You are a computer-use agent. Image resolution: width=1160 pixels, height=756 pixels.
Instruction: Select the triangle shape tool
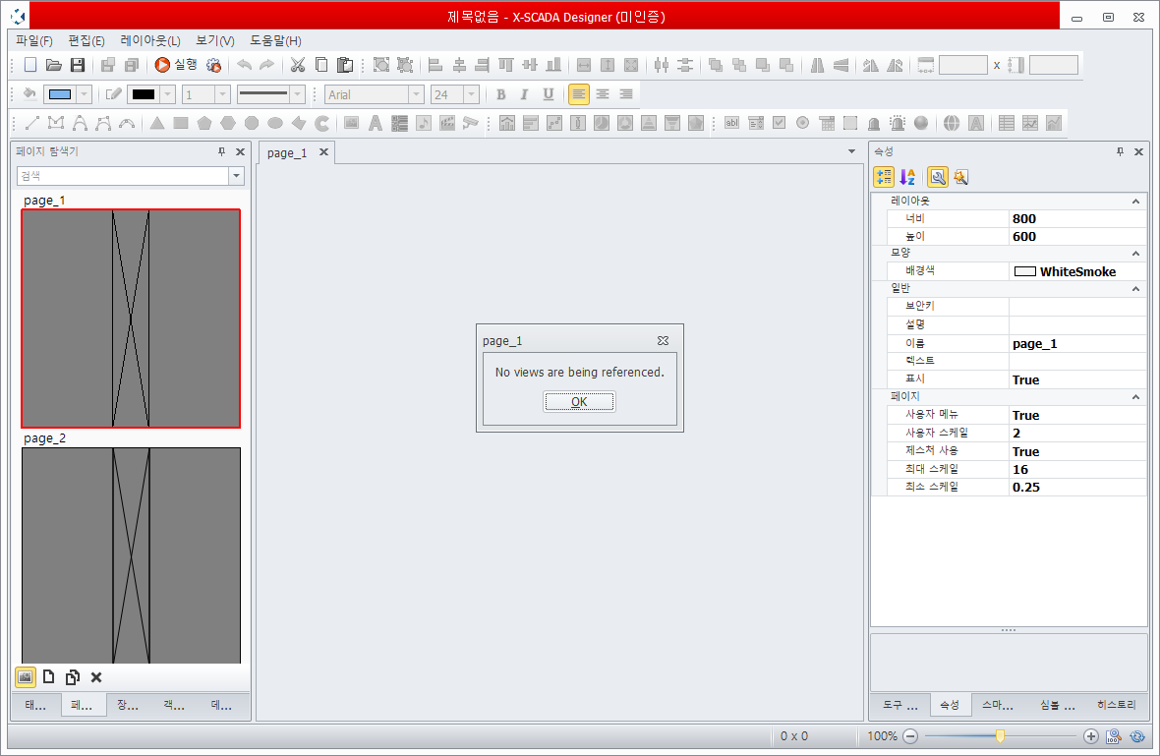coord(157,123)
